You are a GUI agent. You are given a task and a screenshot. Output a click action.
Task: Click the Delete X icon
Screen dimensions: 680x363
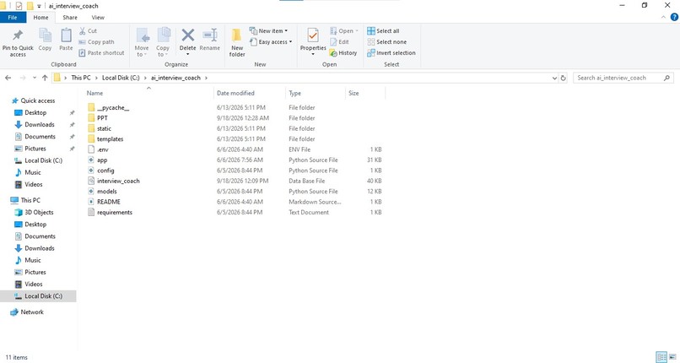tap(188, 35)
